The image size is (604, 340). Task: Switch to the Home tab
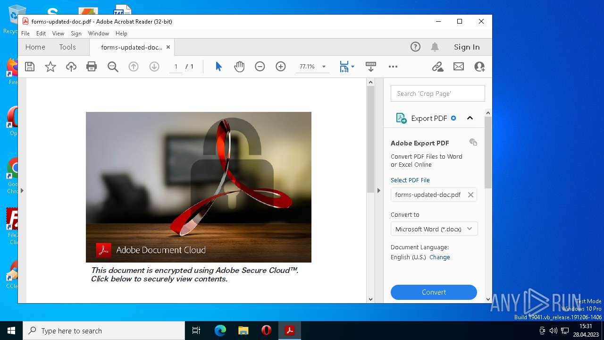(x=35, y=47)
